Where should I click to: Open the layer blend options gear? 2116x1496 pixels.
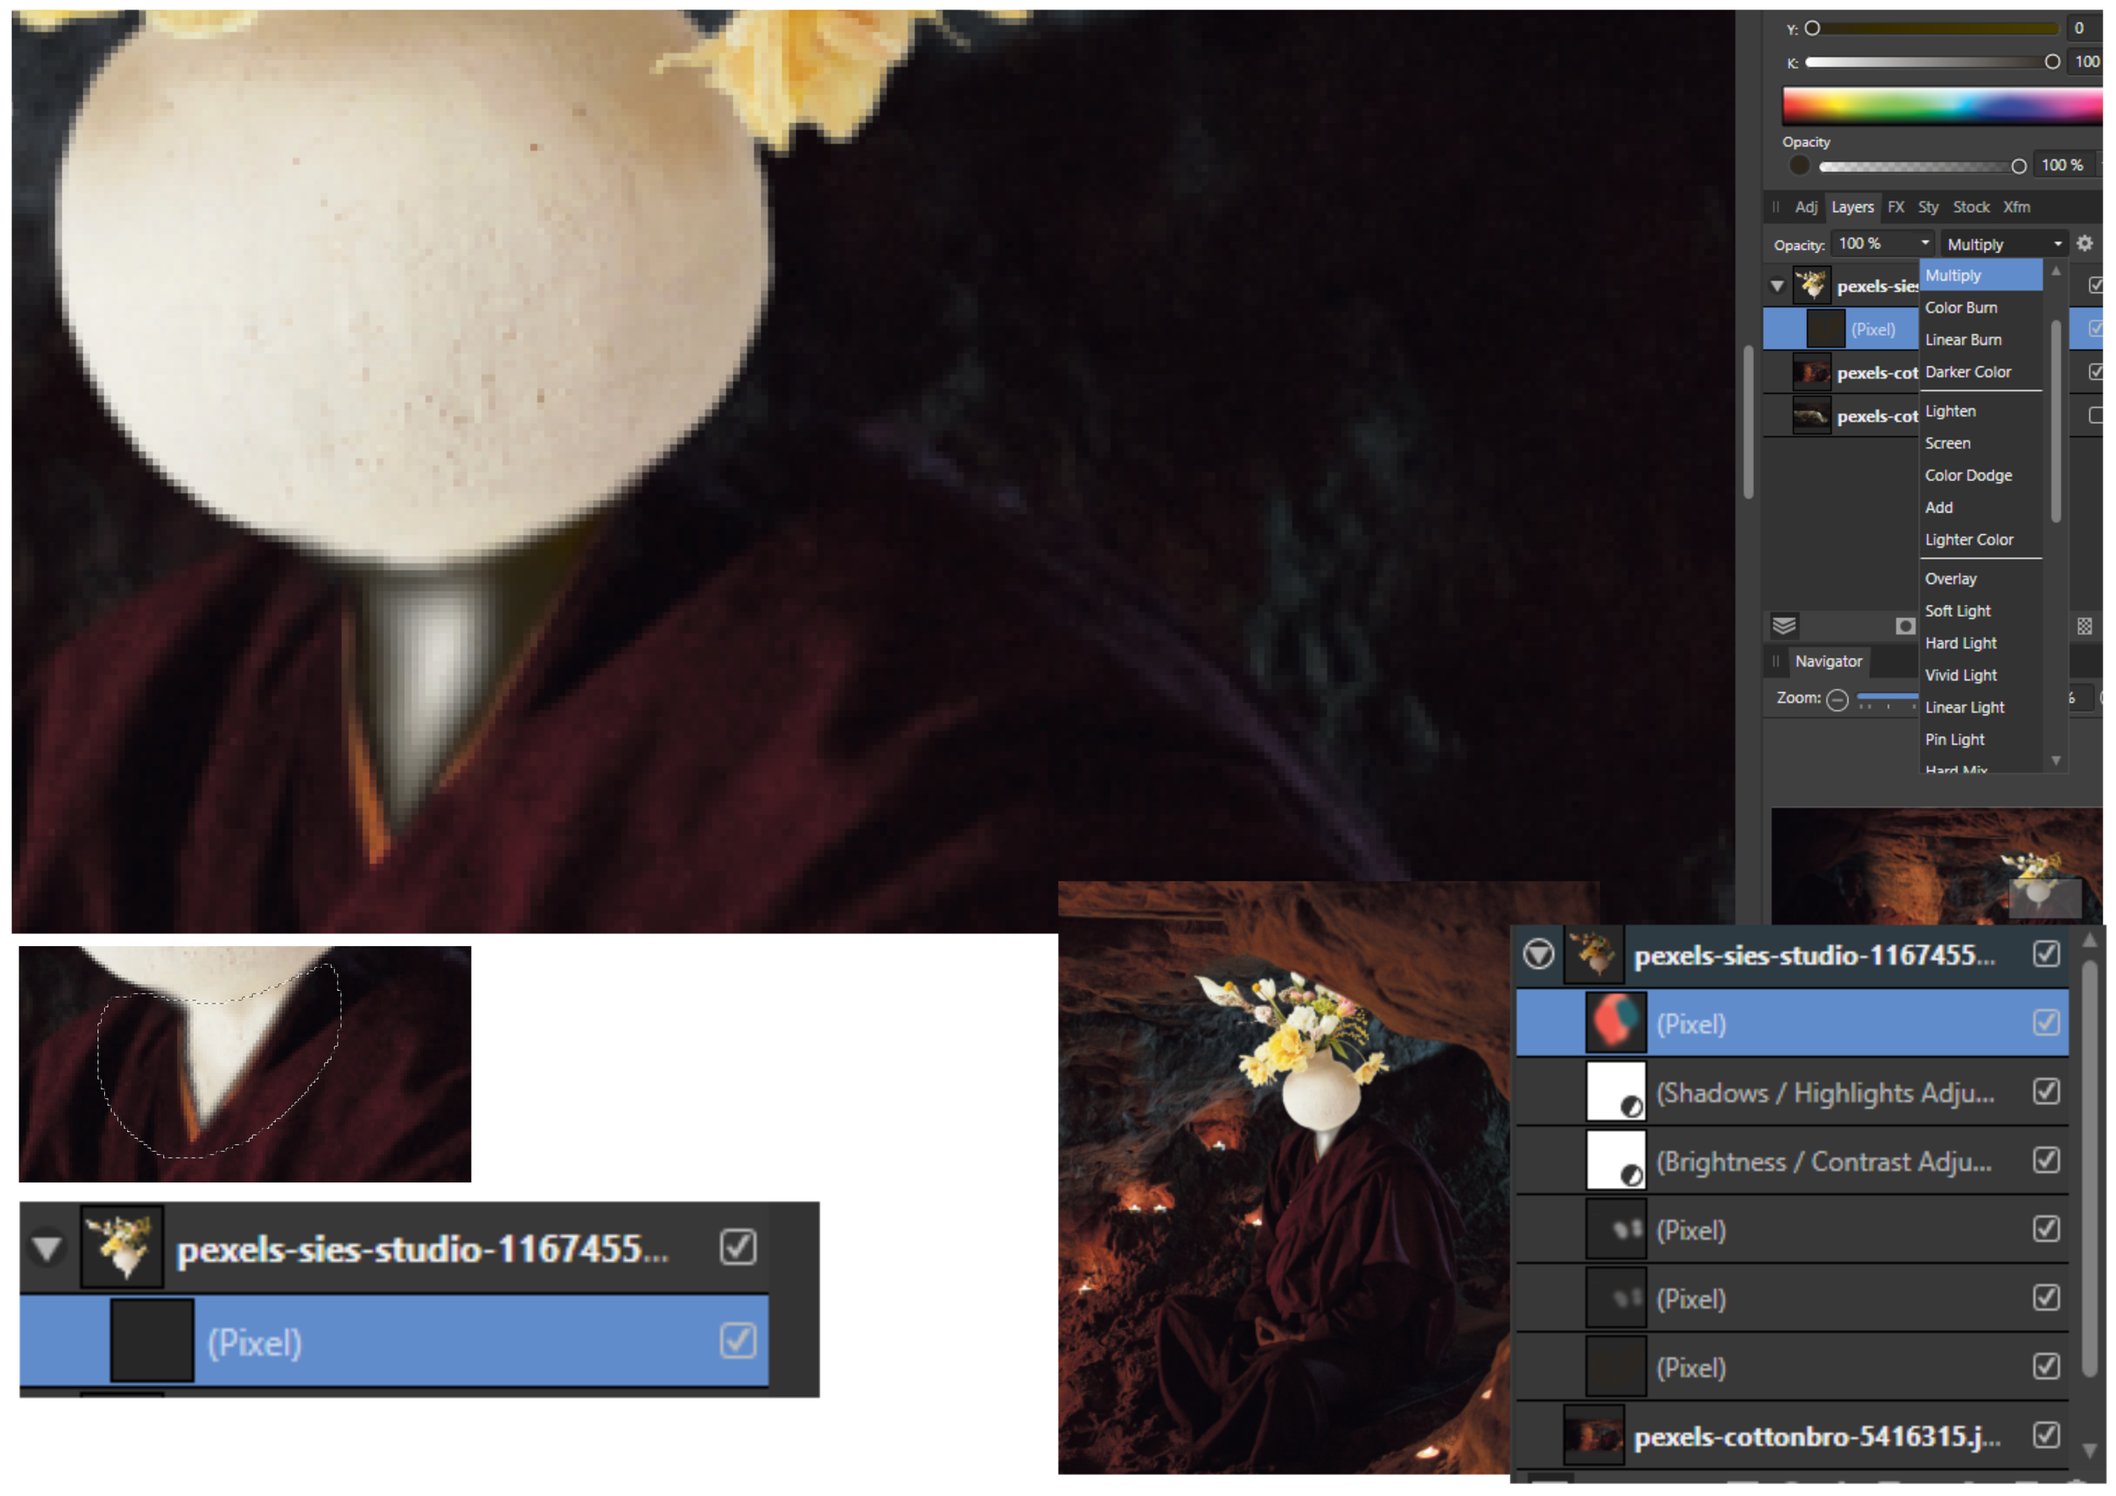point(2085,244)
